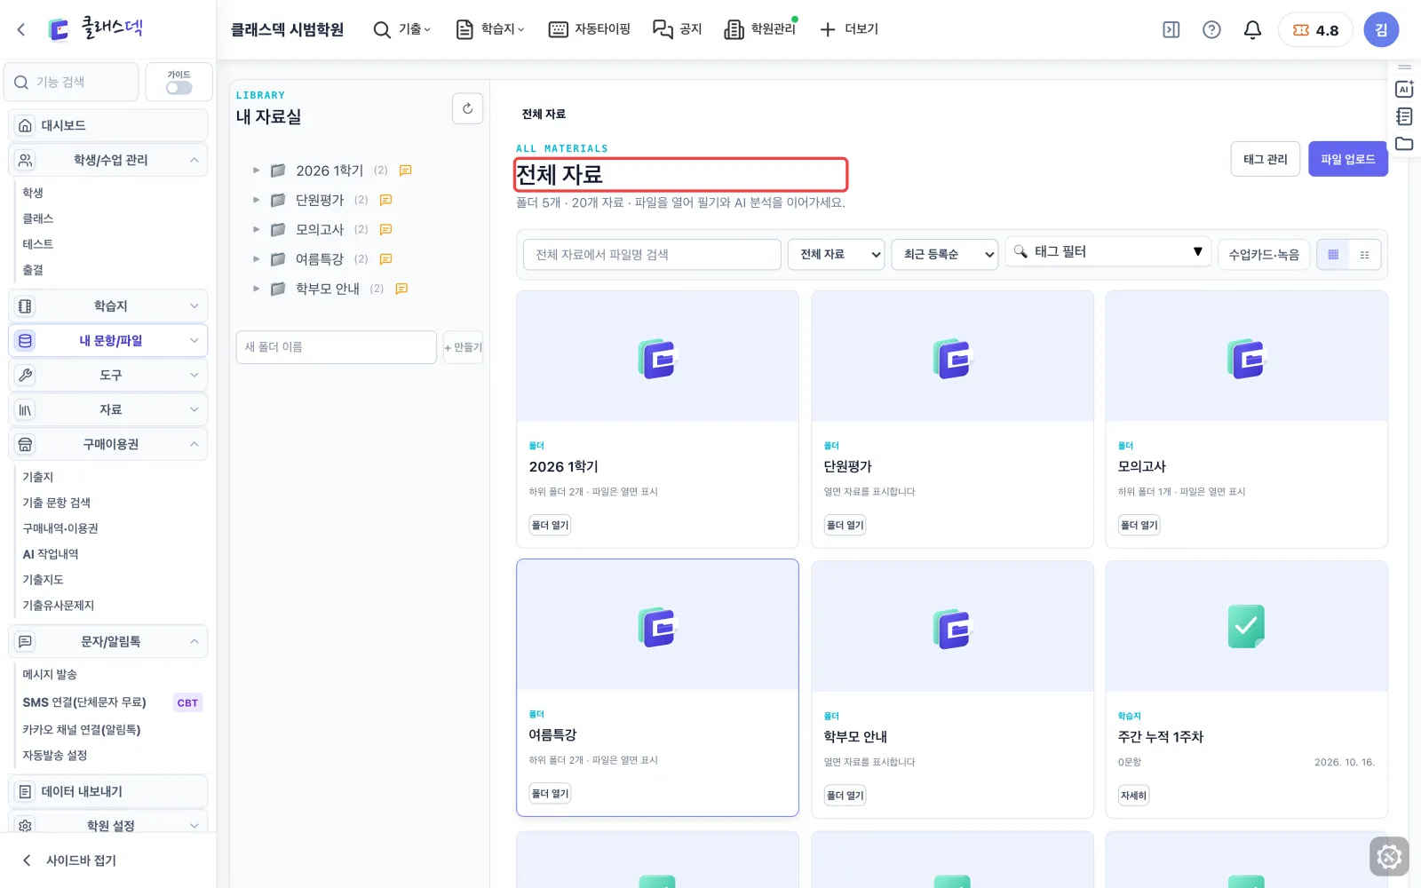The width and height of the screenshot is (1421, 888).
Task: Open the 학생 sidebar item
Action: 33,193
